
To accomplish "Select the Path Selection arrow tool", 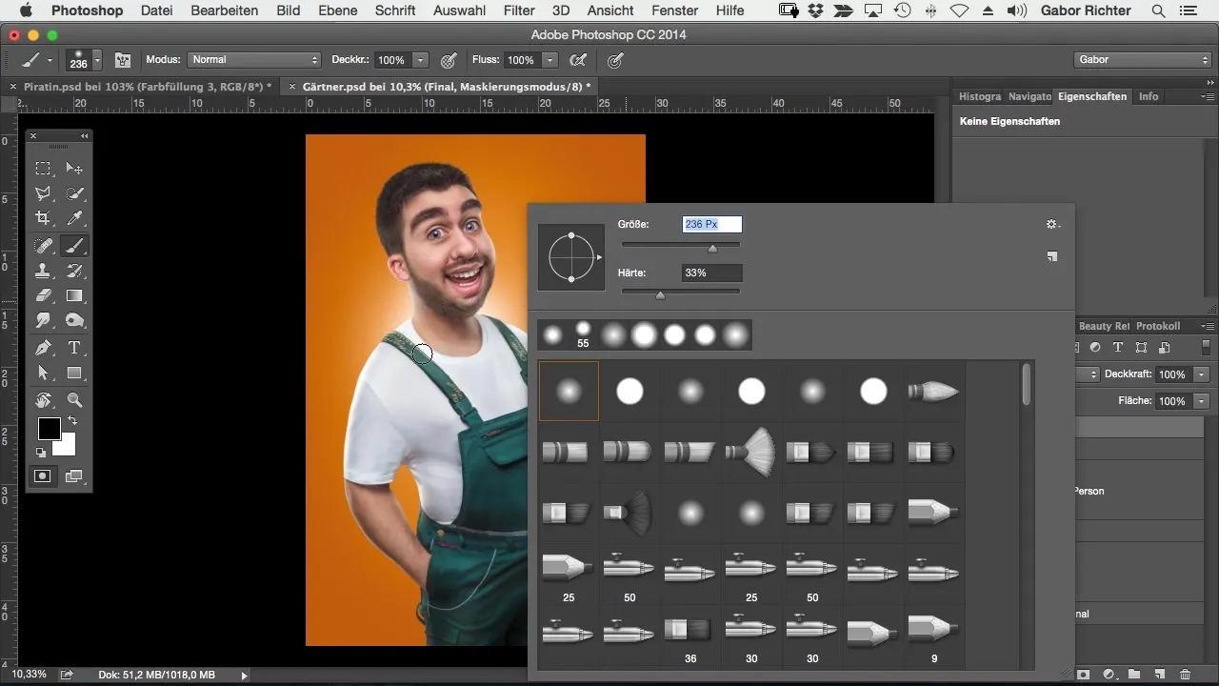I will [x=44, y=373].
